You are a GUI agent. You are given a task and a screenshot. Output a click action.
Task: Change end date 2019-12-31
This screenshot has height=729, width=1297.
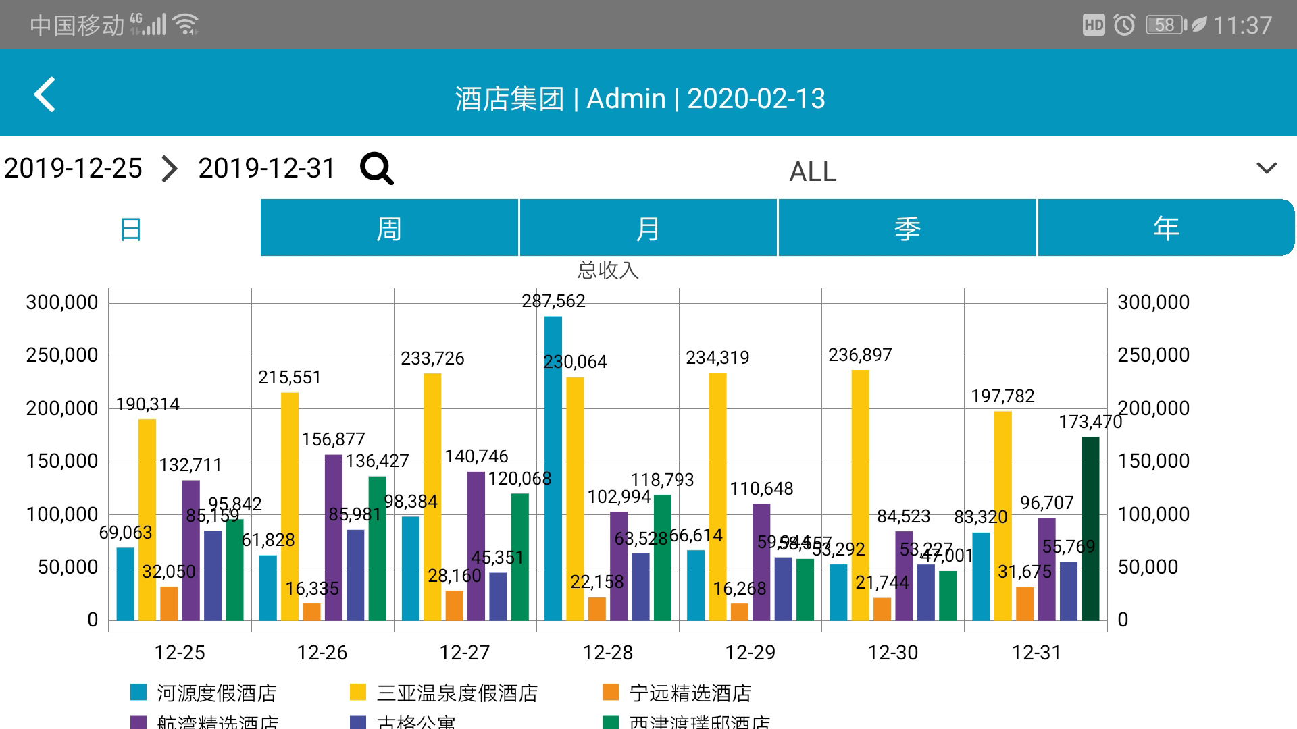(266, 168)
